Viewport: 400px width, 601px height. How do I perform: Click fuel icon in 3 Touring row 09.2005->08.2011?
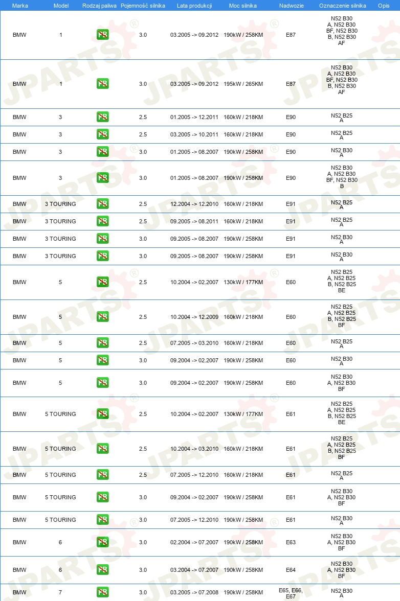(102, 221)
